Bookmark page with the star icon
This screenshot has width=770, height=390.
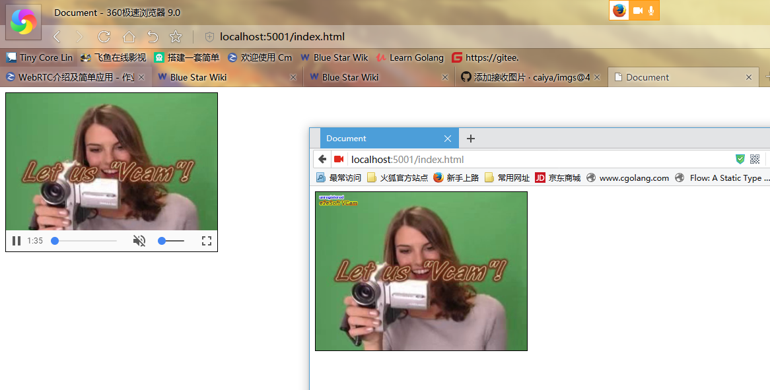(x=175, y=37)
